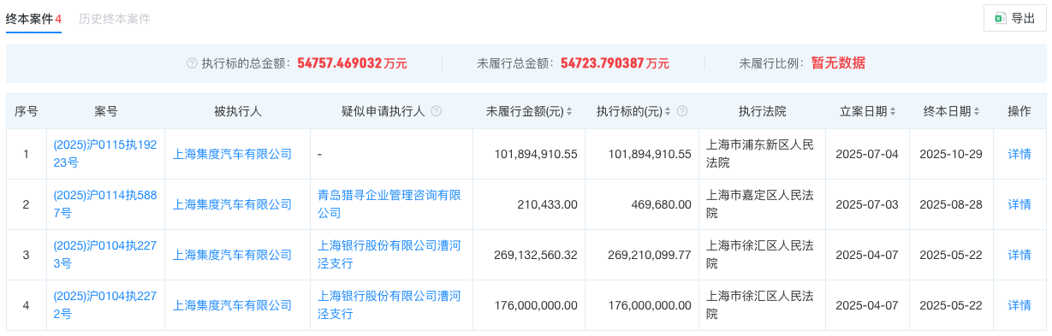Click filing date 2025-07-04

click(x=866, y=154)
